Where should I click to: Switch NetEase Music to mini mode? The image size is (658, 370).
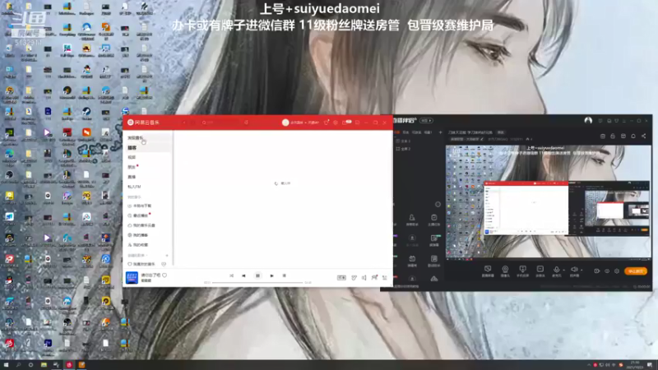click(357, 123)
